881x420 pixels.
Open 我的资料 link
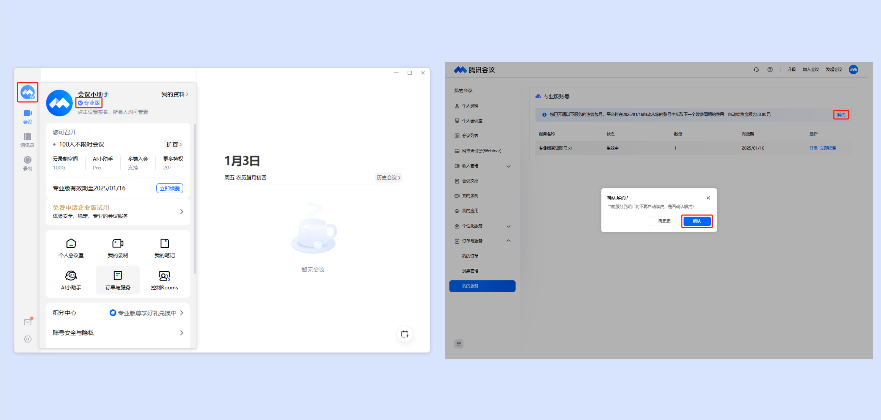pos(175,94)
